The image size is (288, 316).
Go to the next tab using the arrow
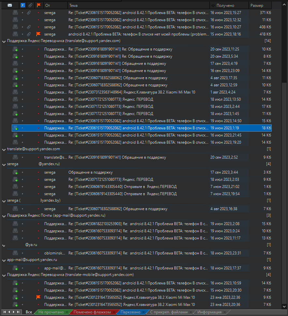point(13,312)
